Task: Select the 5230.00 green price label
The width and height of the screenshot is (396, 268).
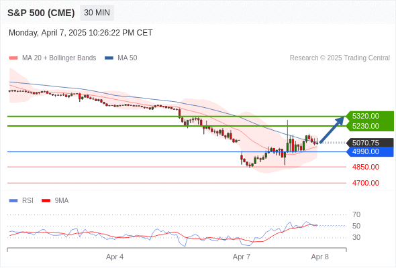Action: pyautogui.click(x=365, y=126)
